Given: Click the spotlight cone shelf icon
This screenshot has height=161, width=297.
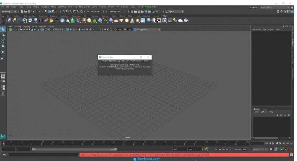Looking at the screenshot, I should coord(132,20).
